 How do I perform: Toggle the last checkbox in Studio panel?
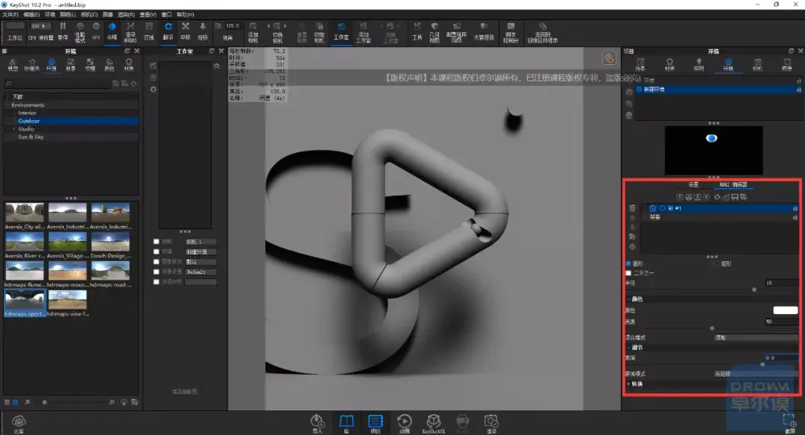[156, 282]
